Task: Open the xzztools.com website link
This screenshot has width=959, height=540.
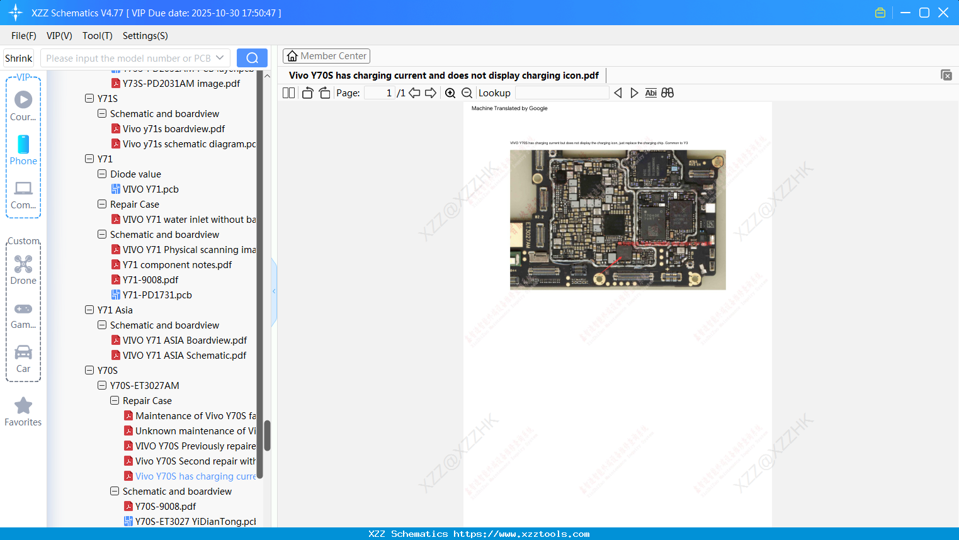Action: pos(521,534)
